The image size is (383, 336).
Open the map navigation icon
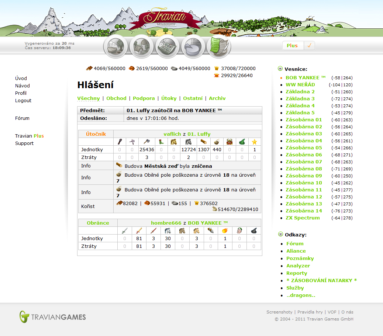(x=167, y=46)
